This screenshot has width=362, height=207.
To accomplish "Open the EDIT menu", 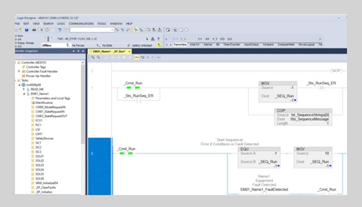I will tap(26, 24).
